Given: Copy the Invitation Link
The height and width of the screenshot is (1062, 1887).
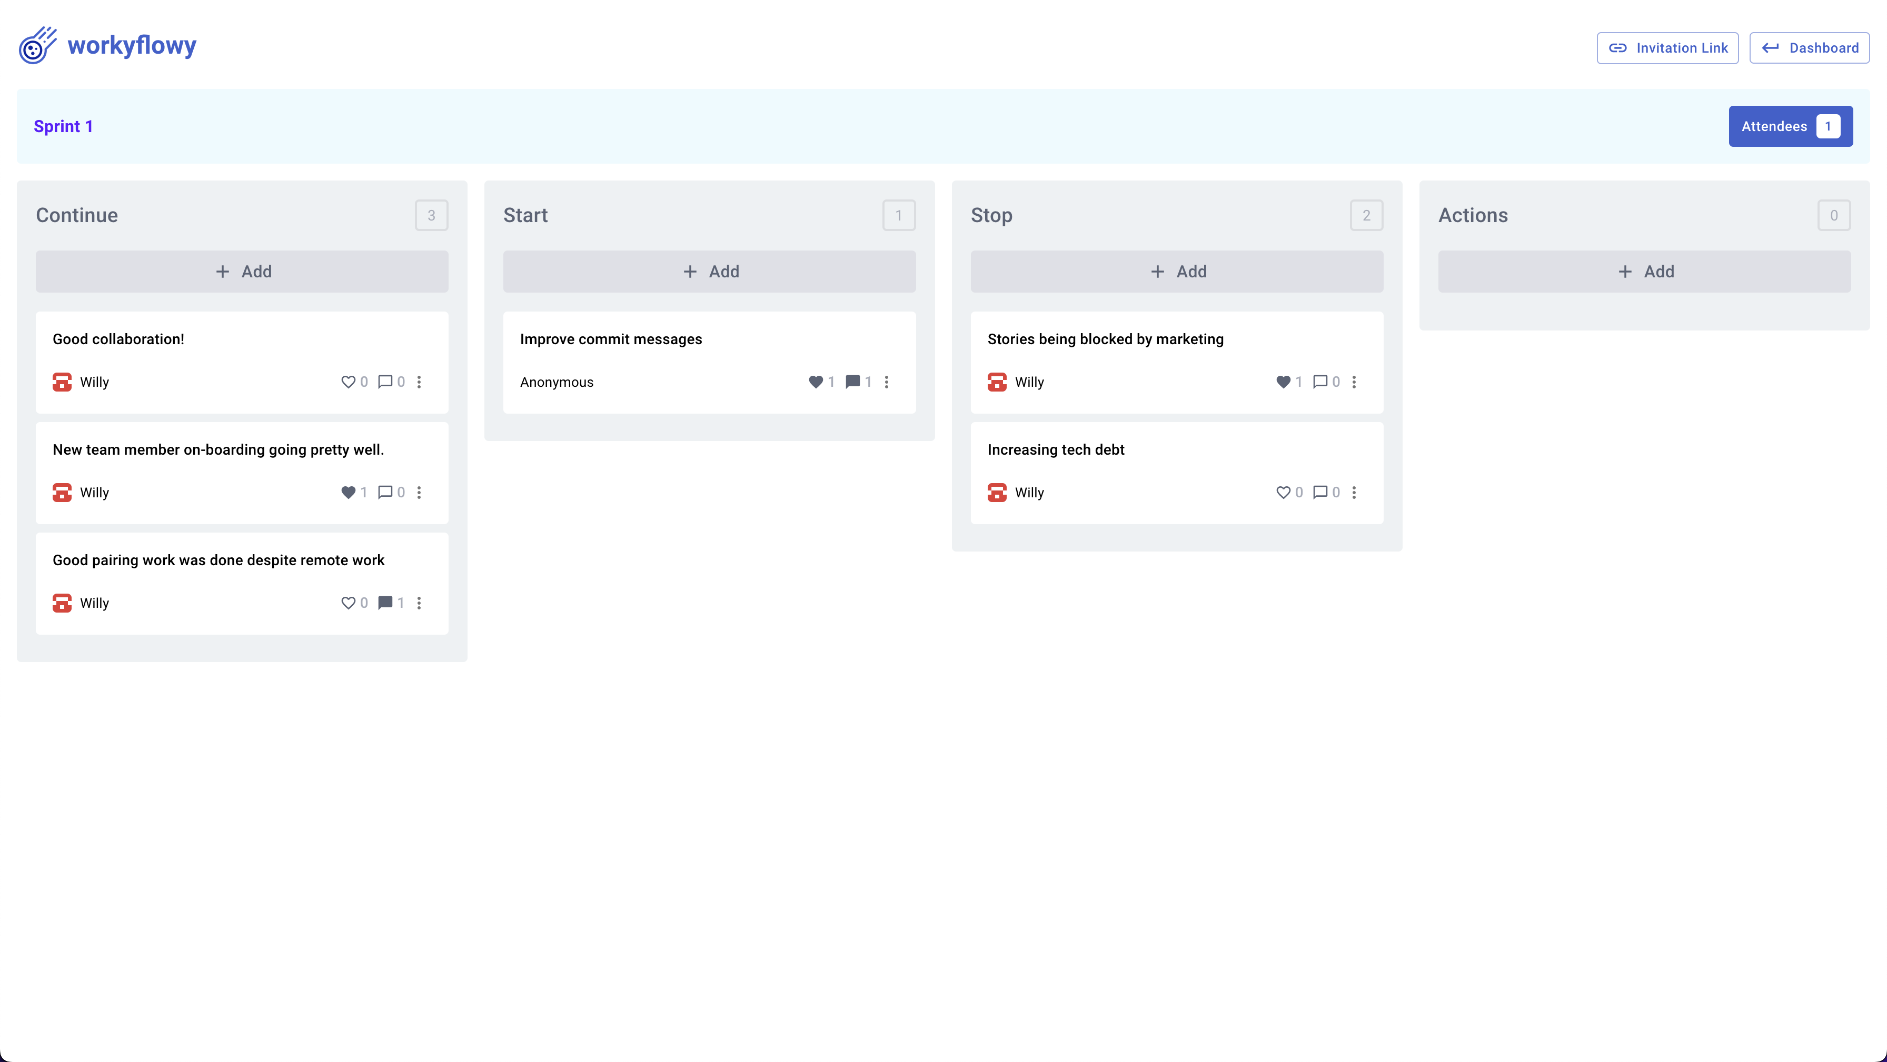Looking at the screenshot, I should click(1667, 47).
